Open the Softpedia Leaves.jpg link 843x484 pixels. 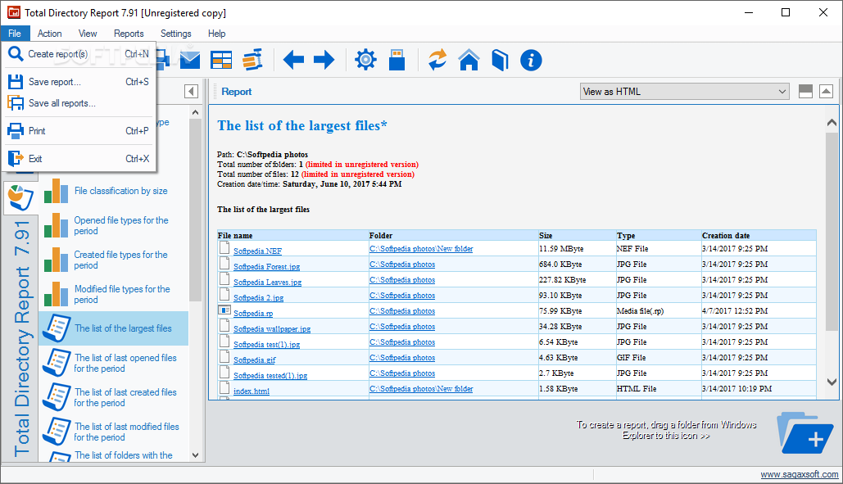pyautogui.click(x=267, y=282)
